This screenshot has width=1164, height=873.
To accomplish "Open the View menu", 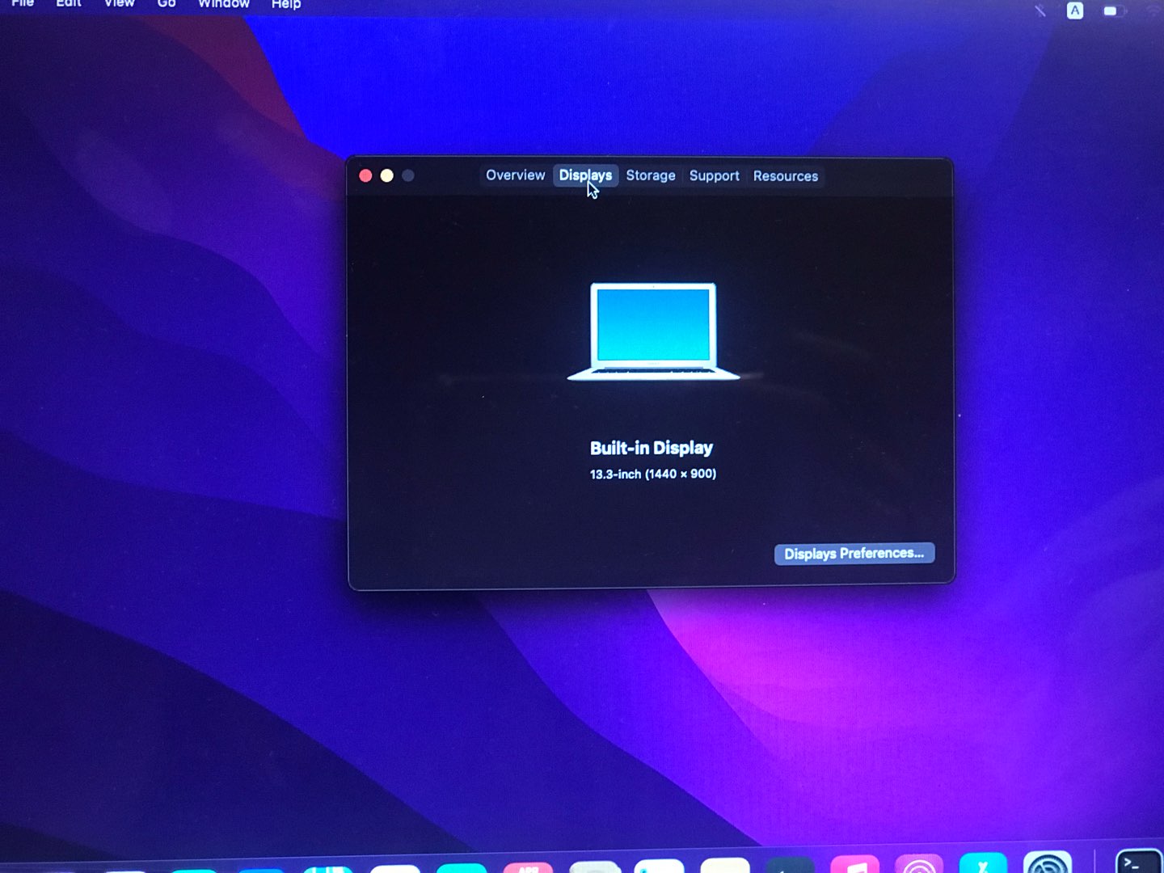I will (x=119, y=4).
